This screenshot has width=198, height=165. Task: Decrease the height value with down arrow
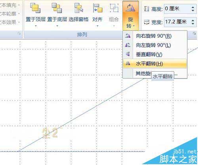pyautogui.click(x=193, y=10)
